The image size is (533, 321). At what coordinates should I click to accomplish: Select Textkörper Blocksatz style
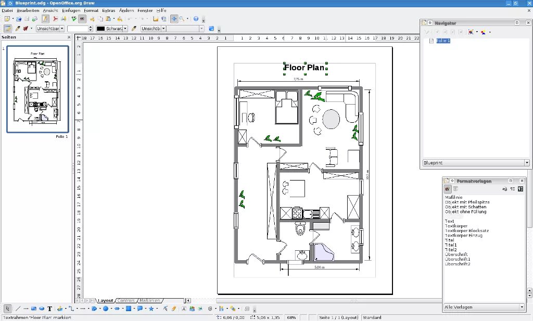point(467,230)
